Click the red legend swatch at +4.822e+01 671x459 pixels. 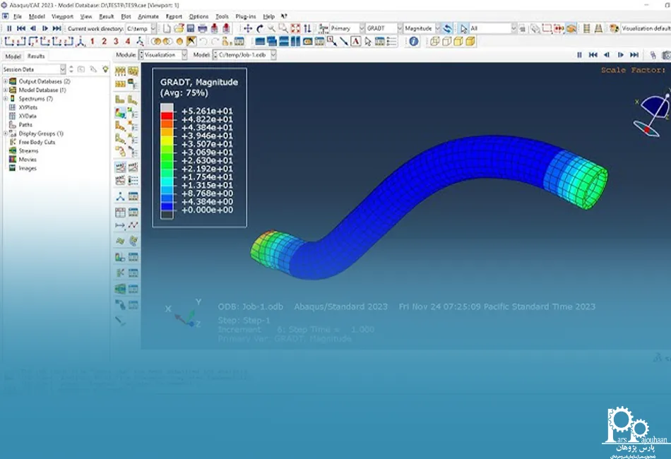167,116
